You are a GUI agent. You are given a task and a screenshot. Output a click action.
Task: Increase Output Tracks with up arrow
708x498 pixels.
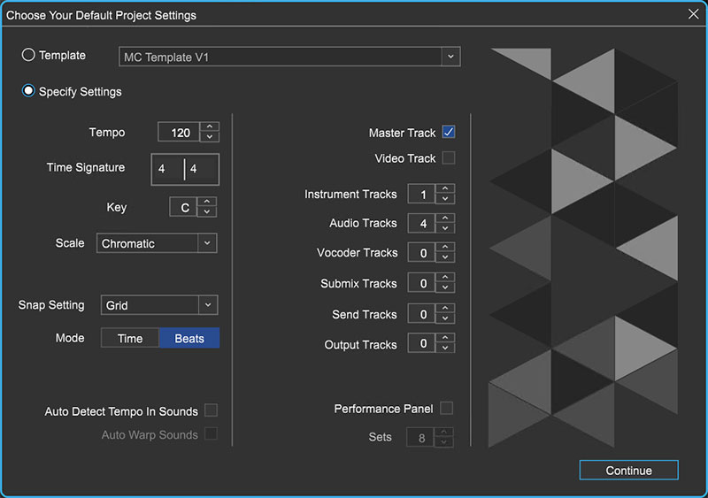[x=445, y=339]
